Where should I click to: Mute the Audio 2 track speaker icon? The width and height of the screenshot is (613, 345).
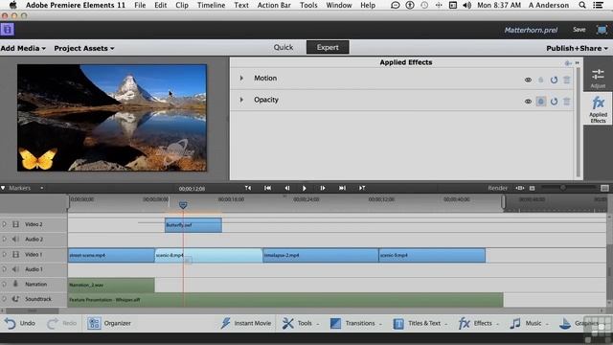[15, 239]
